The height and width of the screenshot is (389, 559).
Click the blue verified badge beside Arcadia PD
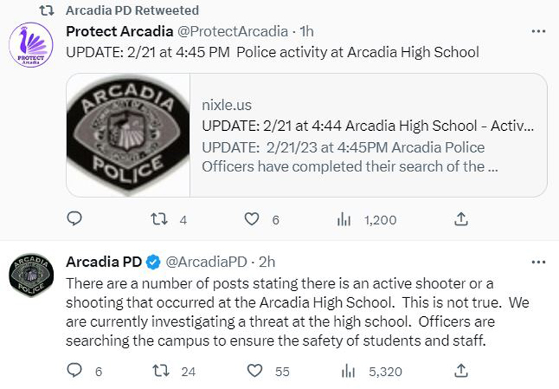pos(153,262)
